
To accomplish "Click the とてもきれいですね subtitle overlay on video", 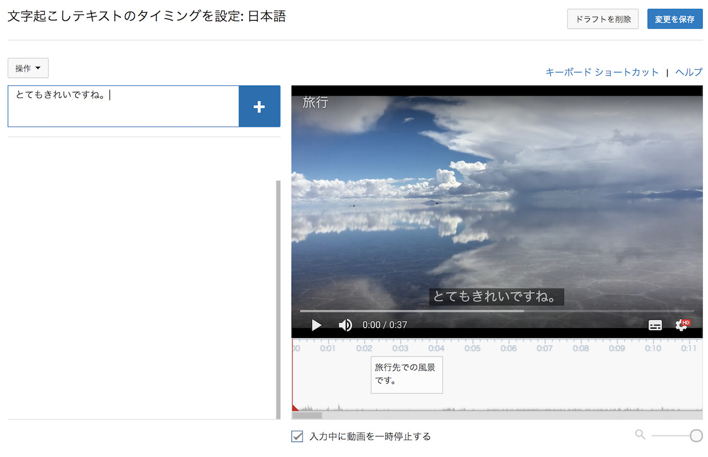I will coord(496,297).
